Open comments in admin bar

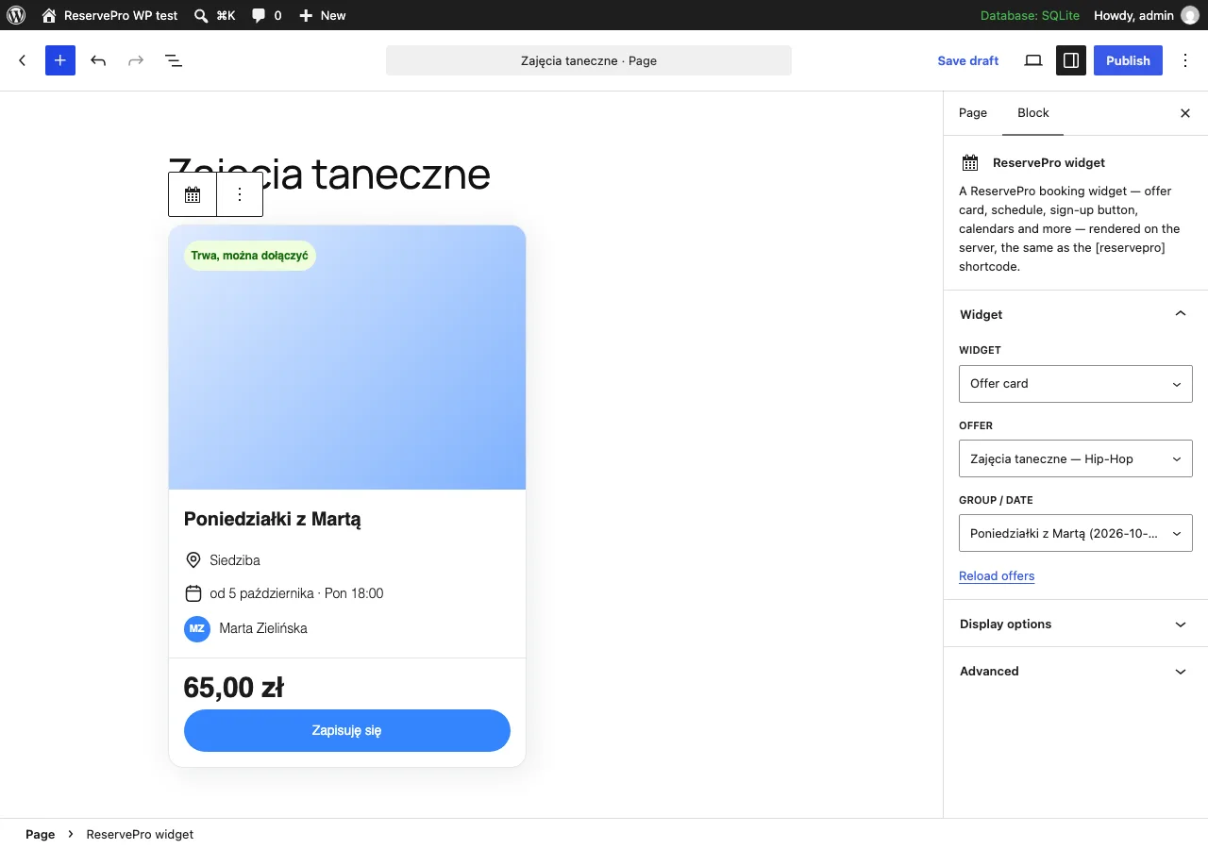pos(266,15)
